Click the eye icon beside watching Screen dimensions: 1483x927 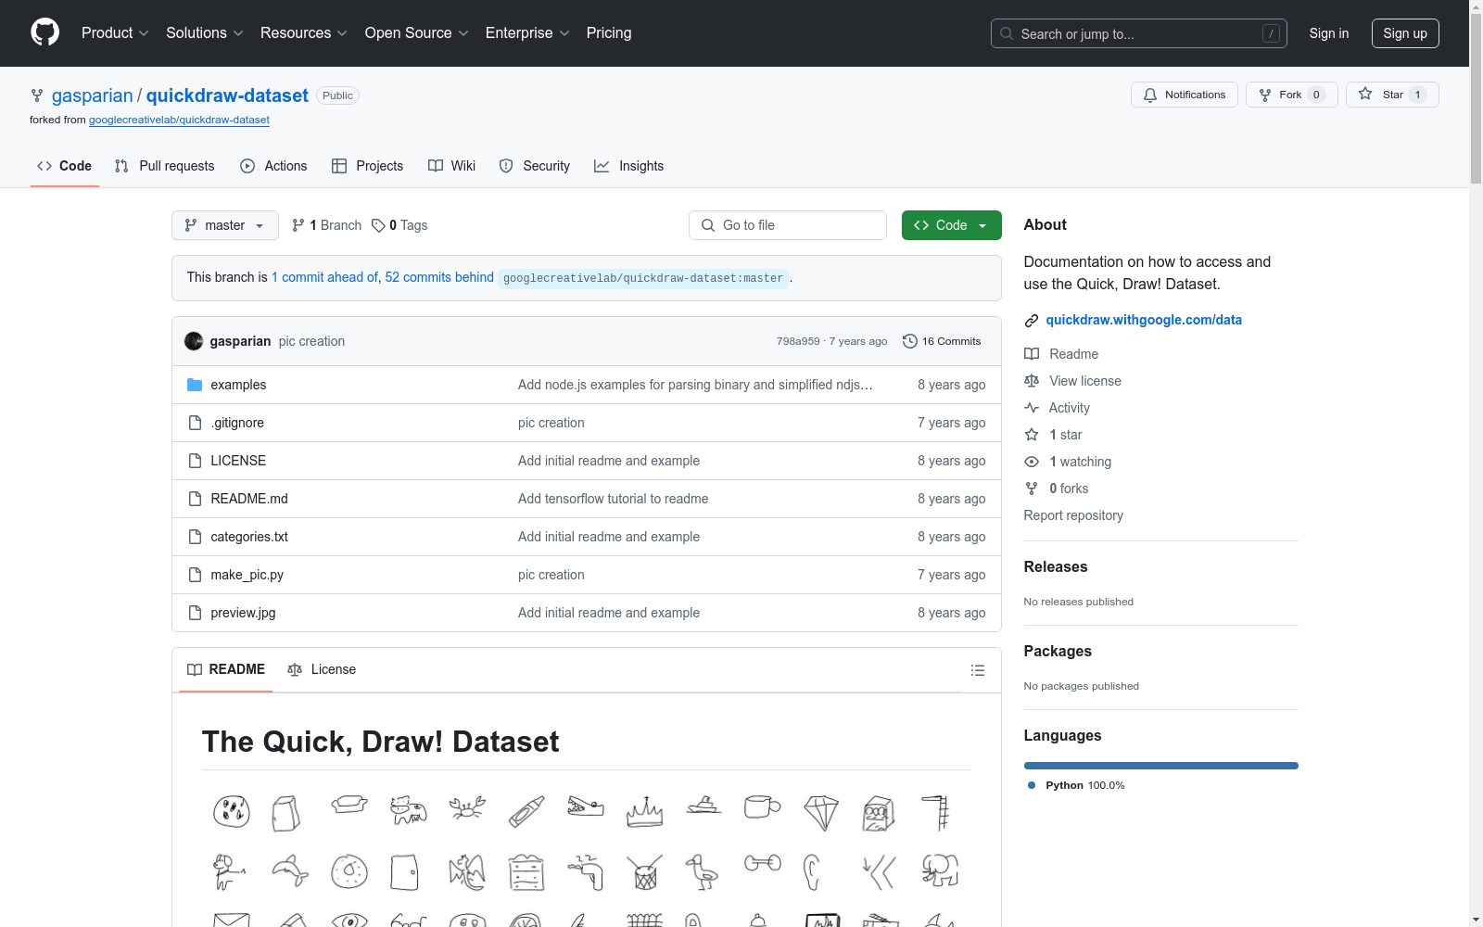pos(1032,462)
